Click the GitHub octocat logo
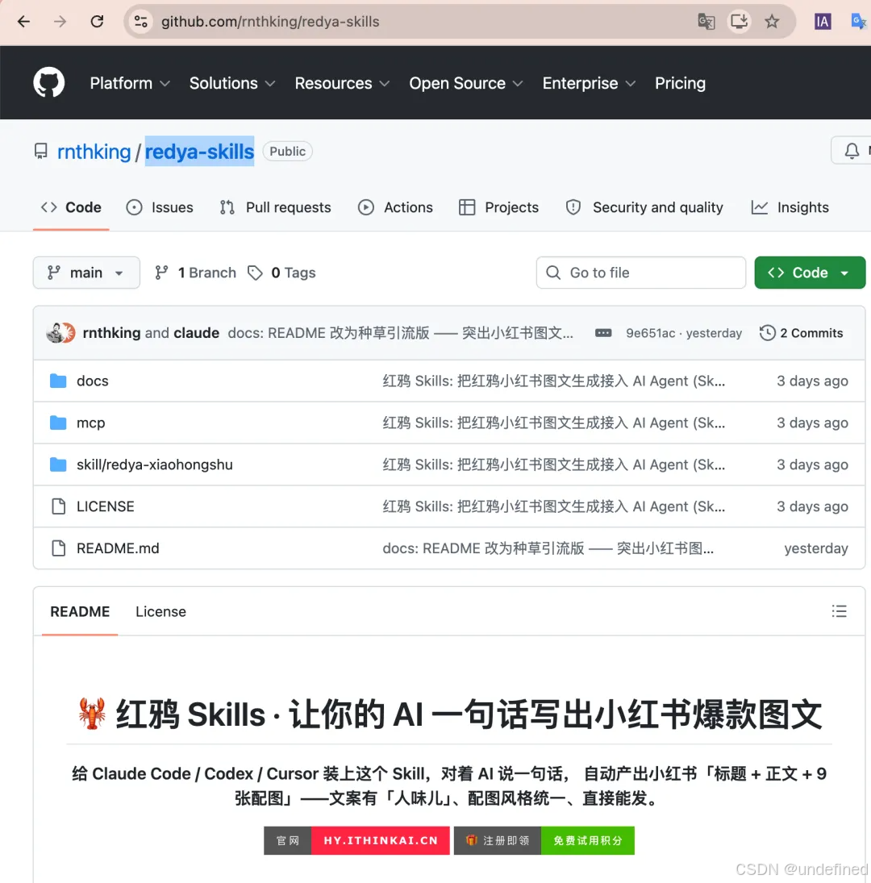This screenshot has width=871, height=883. click(x=49, y=83)
